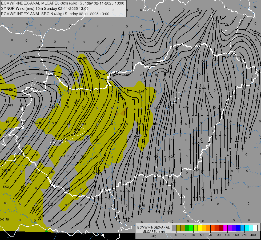The height and width of the screenshot is (240, 261).
Task: Click the map value 0.684
Action: [66, 189]
